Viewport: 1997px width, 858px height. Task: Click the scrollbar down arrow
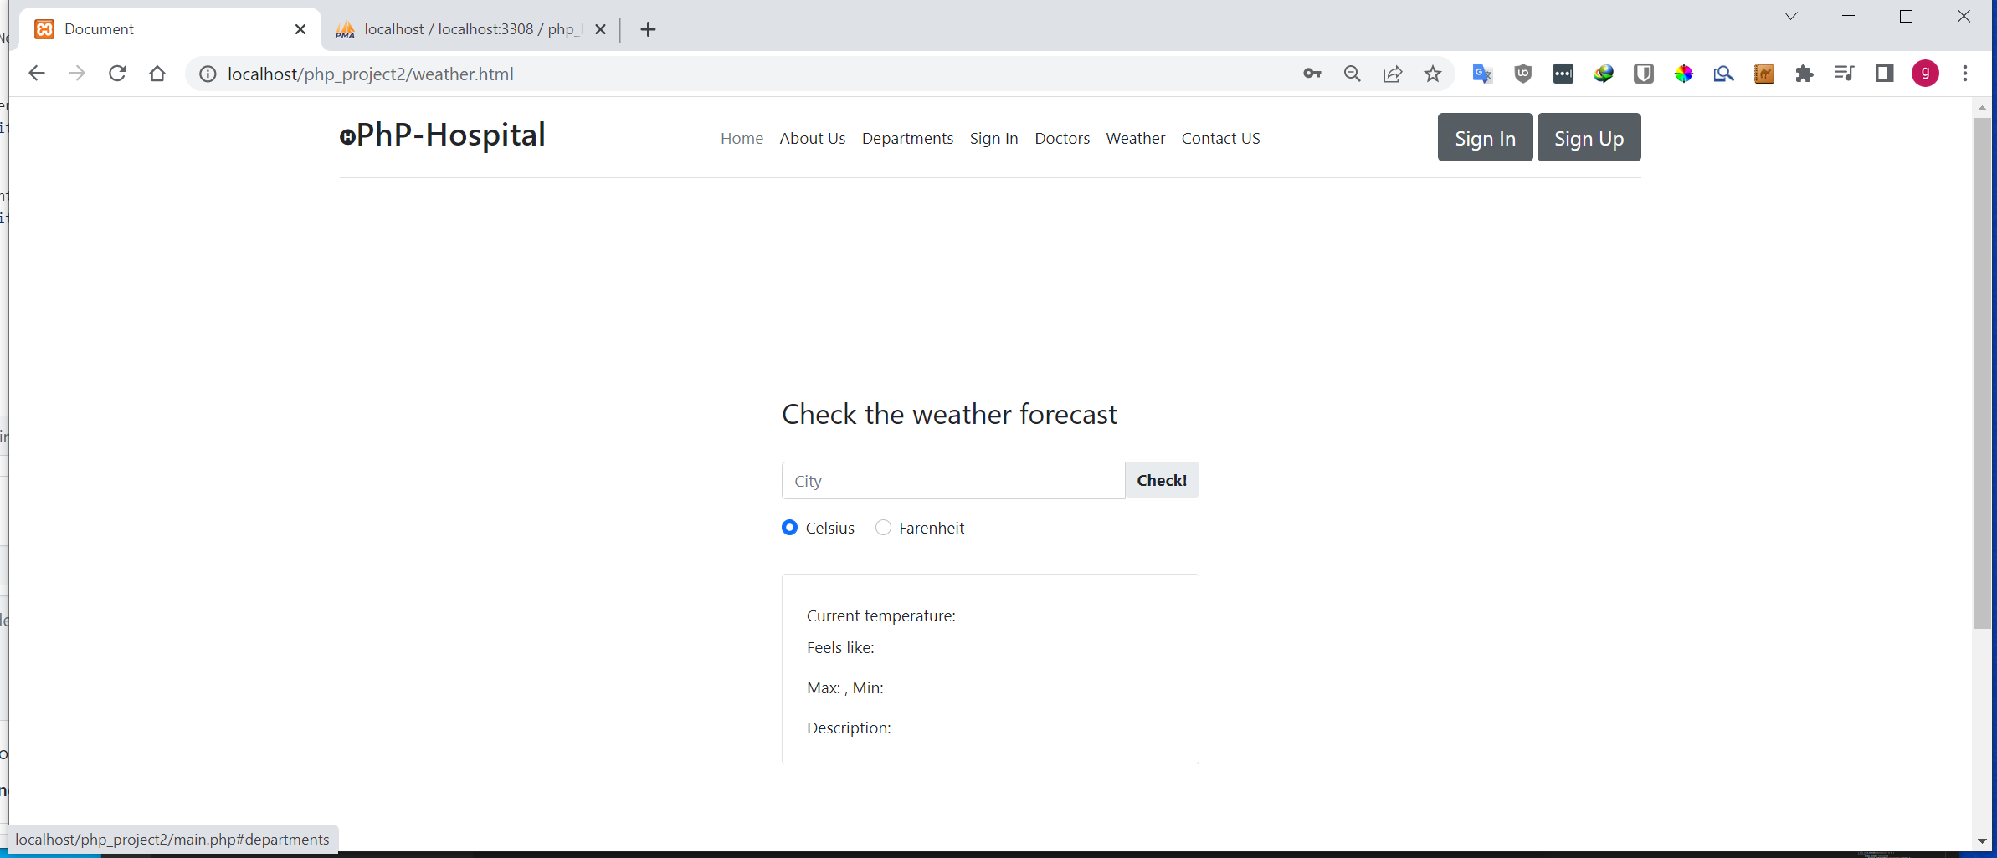pos(1981,840)
